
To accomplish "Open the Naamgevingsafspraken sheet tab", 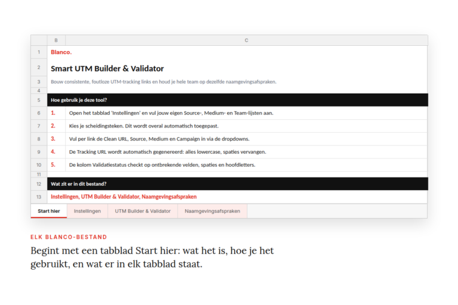I will click(212, 211).
